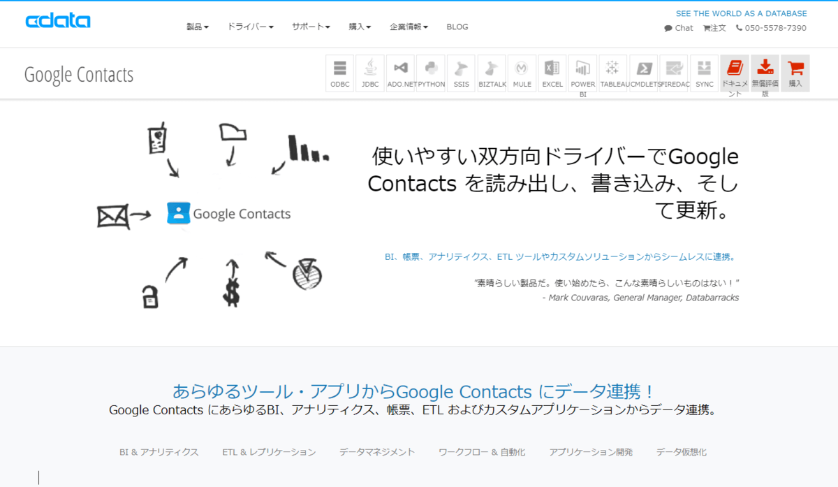Select the Sync icon
This screenshot has height=487, width=838.
point(705,73)
